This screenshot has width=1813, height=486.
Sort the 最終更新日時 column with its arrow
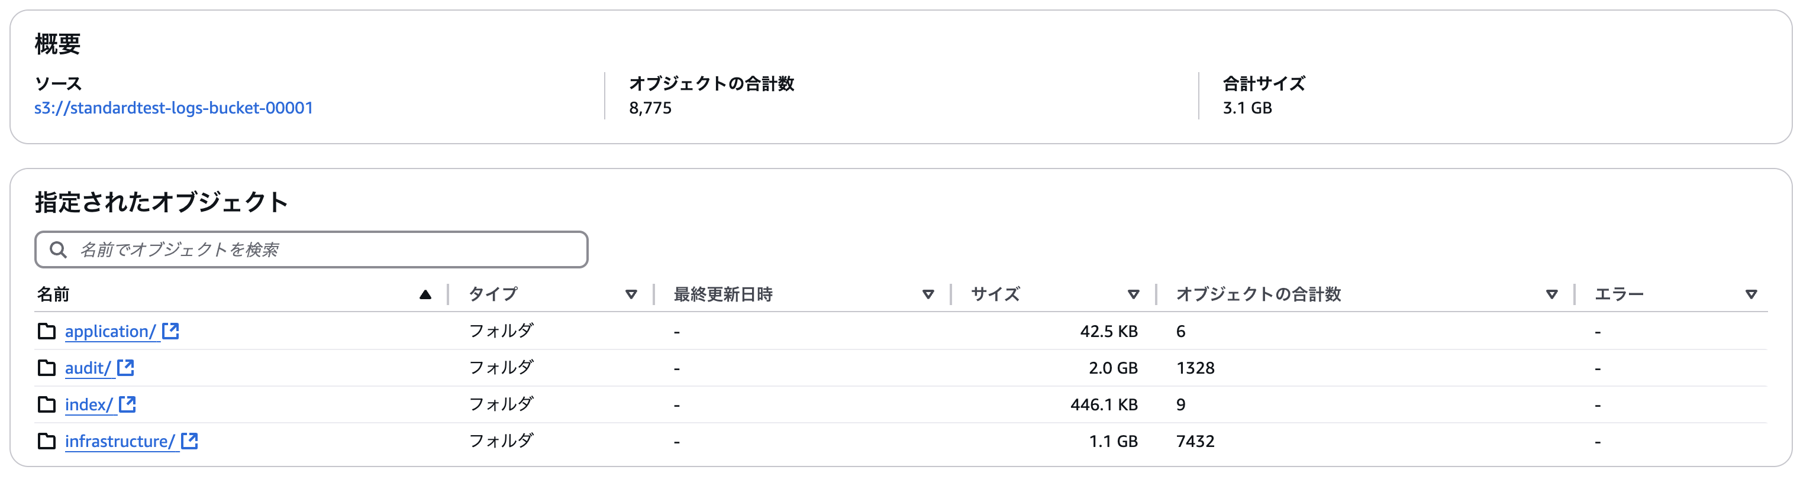pos(928,294)
